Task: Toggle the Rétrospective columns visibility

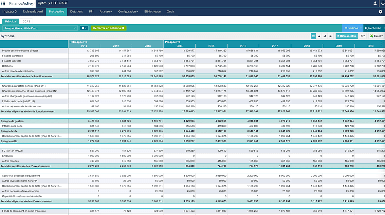Action: pos(346,36)
